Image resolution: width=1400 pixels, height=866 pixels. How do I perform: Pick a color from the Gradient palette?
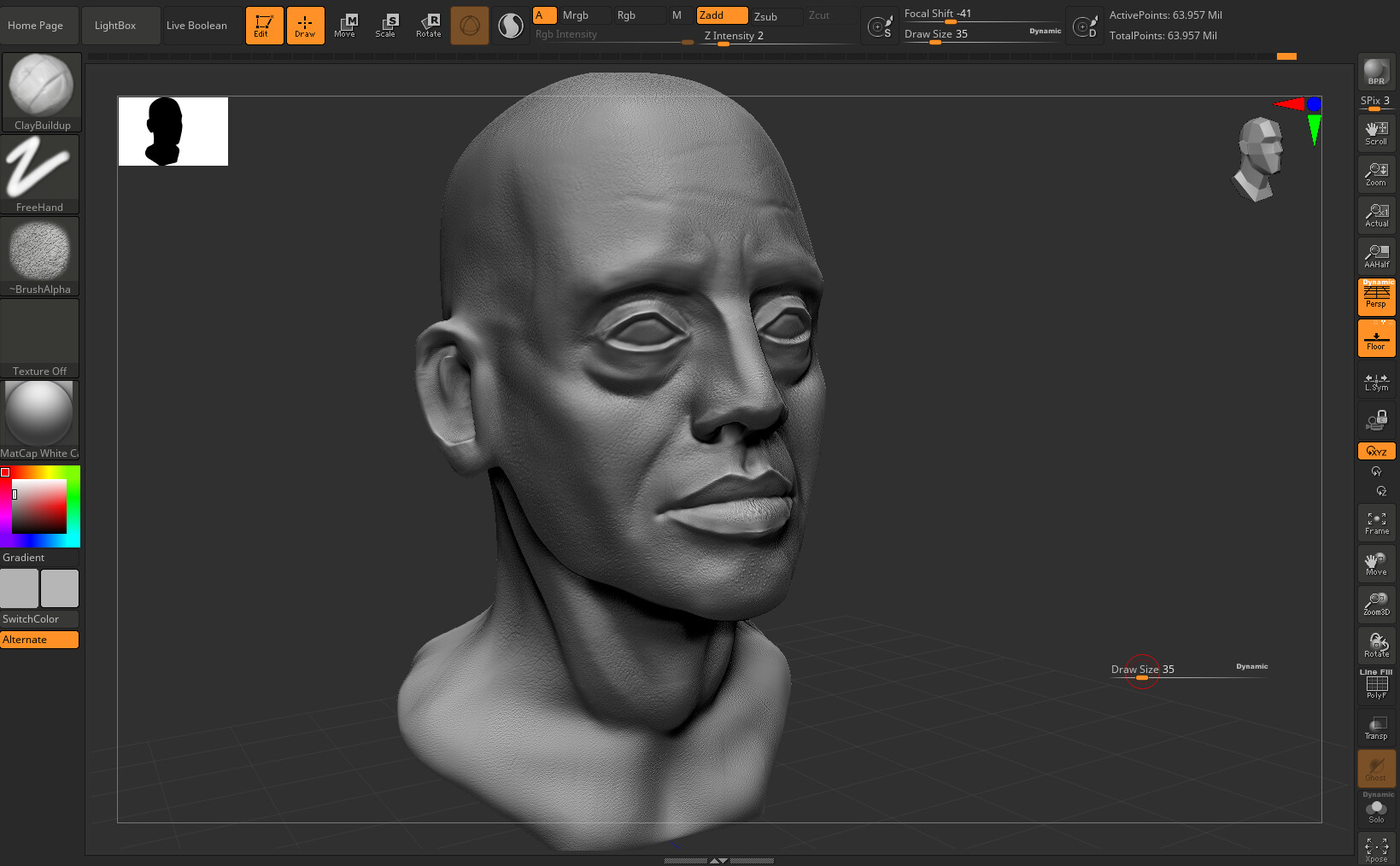(x=38, y=504)
